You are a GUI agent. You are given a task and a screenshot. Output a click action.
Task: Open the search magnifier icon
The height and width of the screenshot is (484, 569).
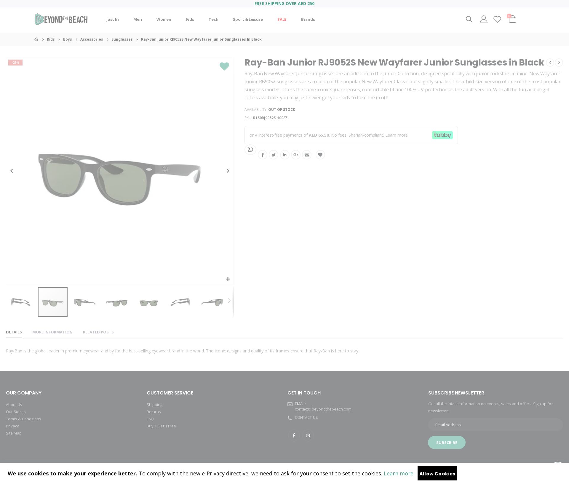coord(469,19)
